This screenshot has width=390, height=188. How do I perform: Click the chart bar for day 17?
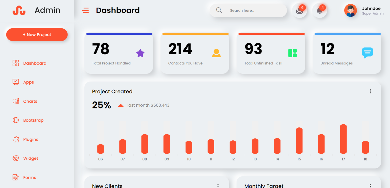coord(343,139)
